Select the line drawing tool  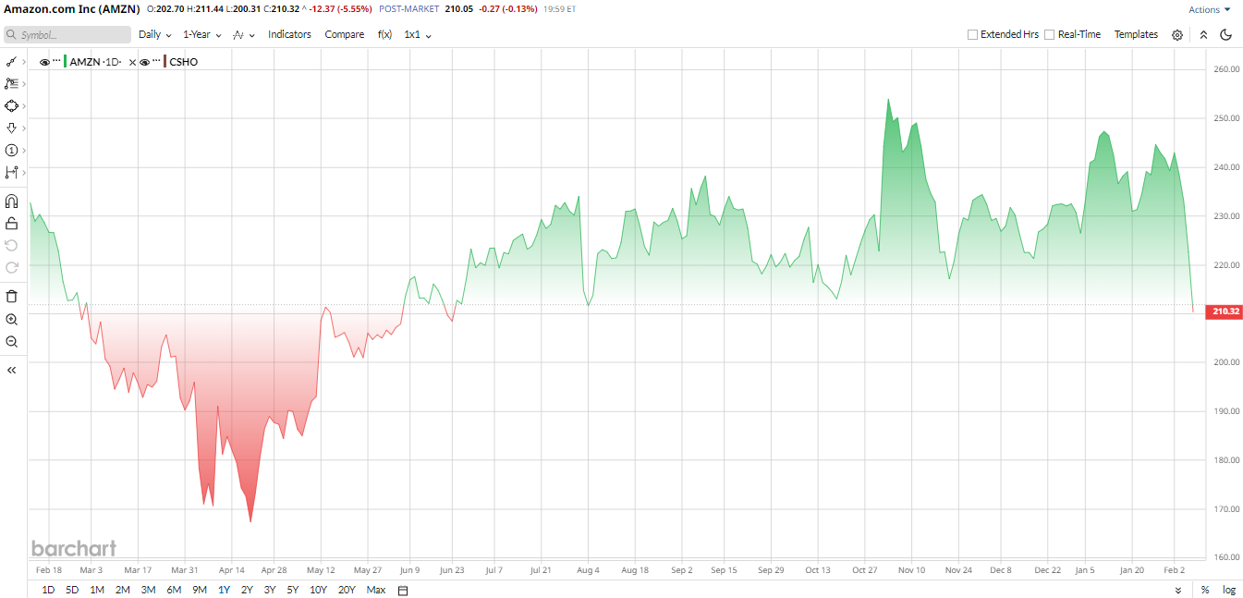point(11,61)
